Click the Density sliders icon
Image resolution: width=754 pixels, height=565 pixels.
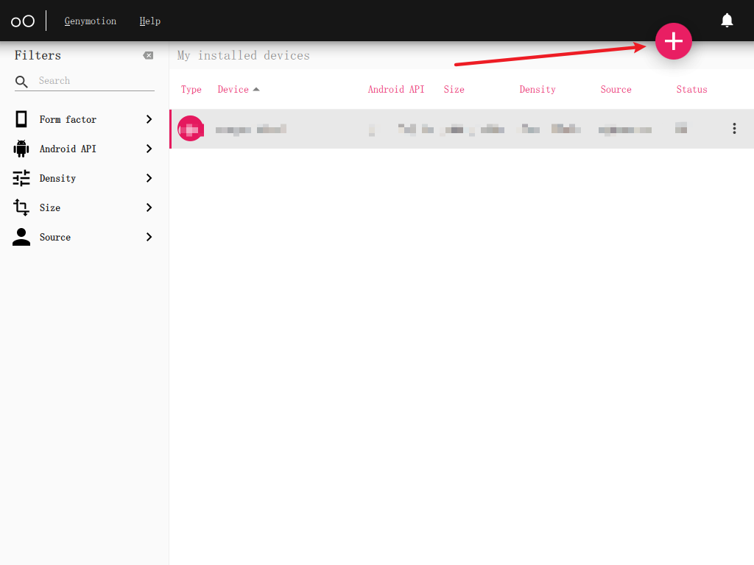(x=21, y=178)
